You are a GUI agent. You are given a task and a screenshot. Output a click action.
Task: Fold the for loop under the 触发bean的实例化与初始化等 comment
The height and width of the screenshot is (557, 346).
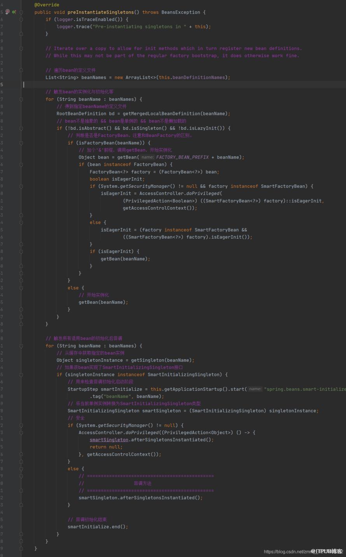pyautogui.click(x=21, y=100)
